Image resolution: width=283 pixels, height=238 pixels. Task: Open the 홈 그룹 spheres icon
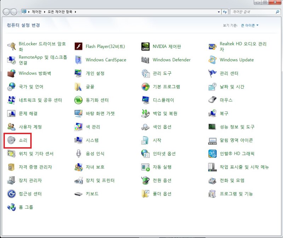(x=11, y=207)
